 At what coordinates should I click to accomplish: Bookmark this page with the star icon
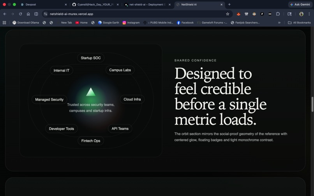pyautogui.click(x=228, y=14)
